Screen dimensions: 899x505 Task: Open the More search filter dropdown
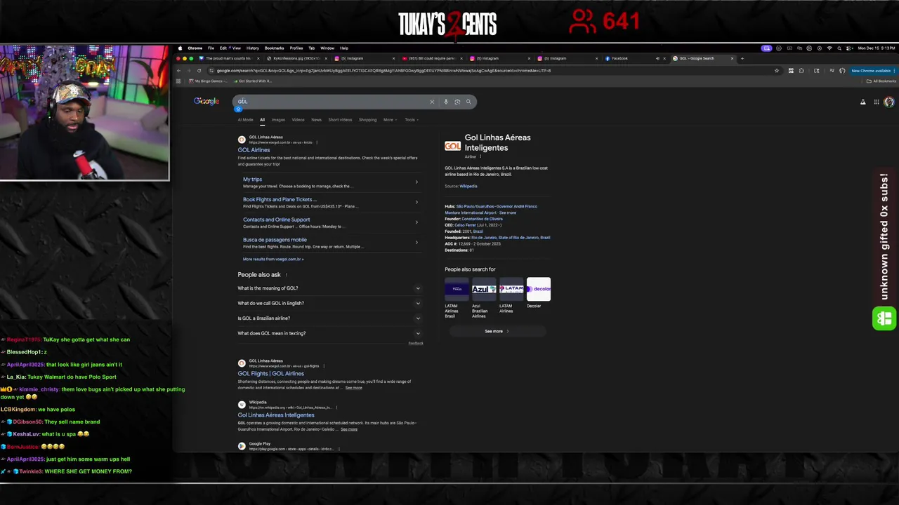390,120
